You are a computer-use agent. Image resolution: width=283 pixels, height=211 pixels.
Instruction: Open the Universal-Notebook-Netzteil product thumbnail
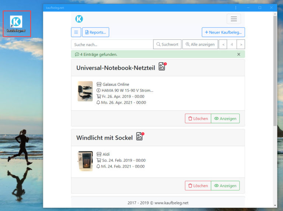point(85,91)
